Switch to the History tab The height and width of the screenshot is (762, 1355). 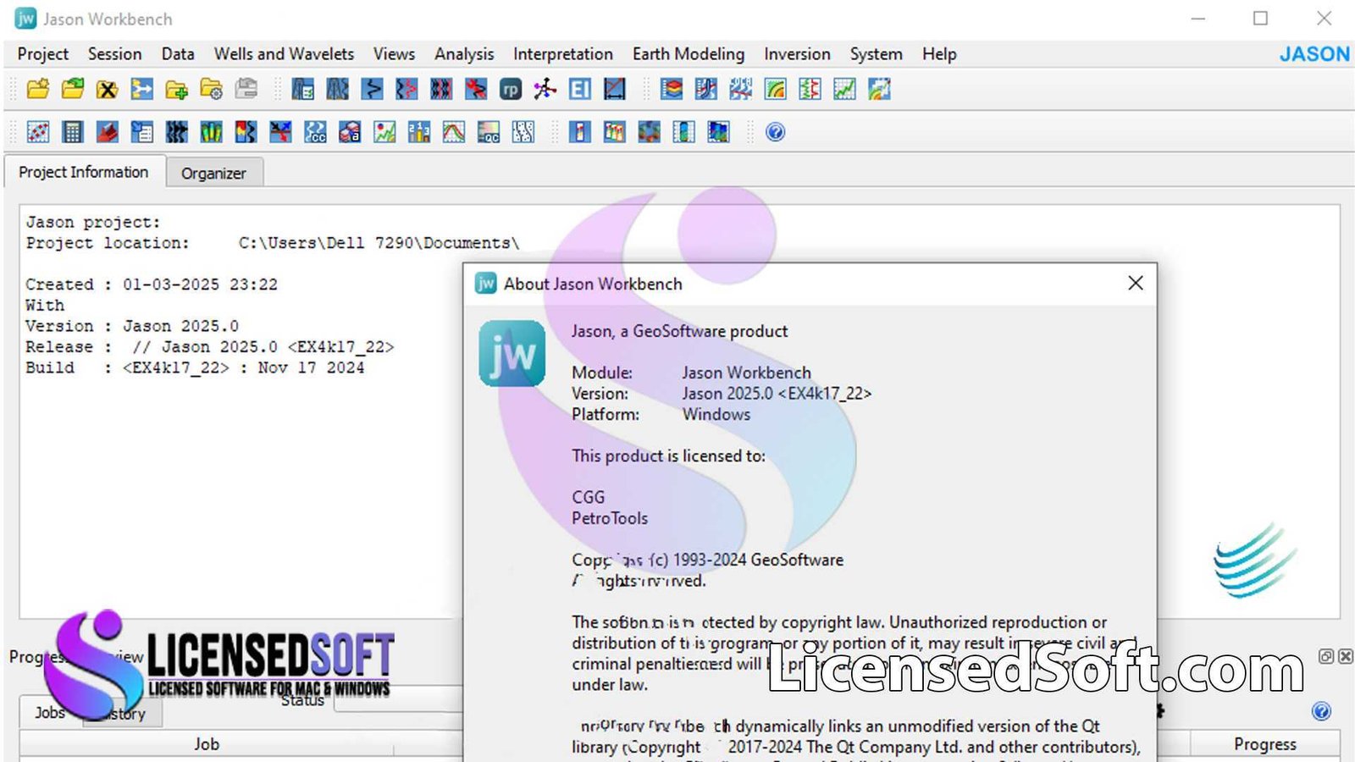point(122,713)
